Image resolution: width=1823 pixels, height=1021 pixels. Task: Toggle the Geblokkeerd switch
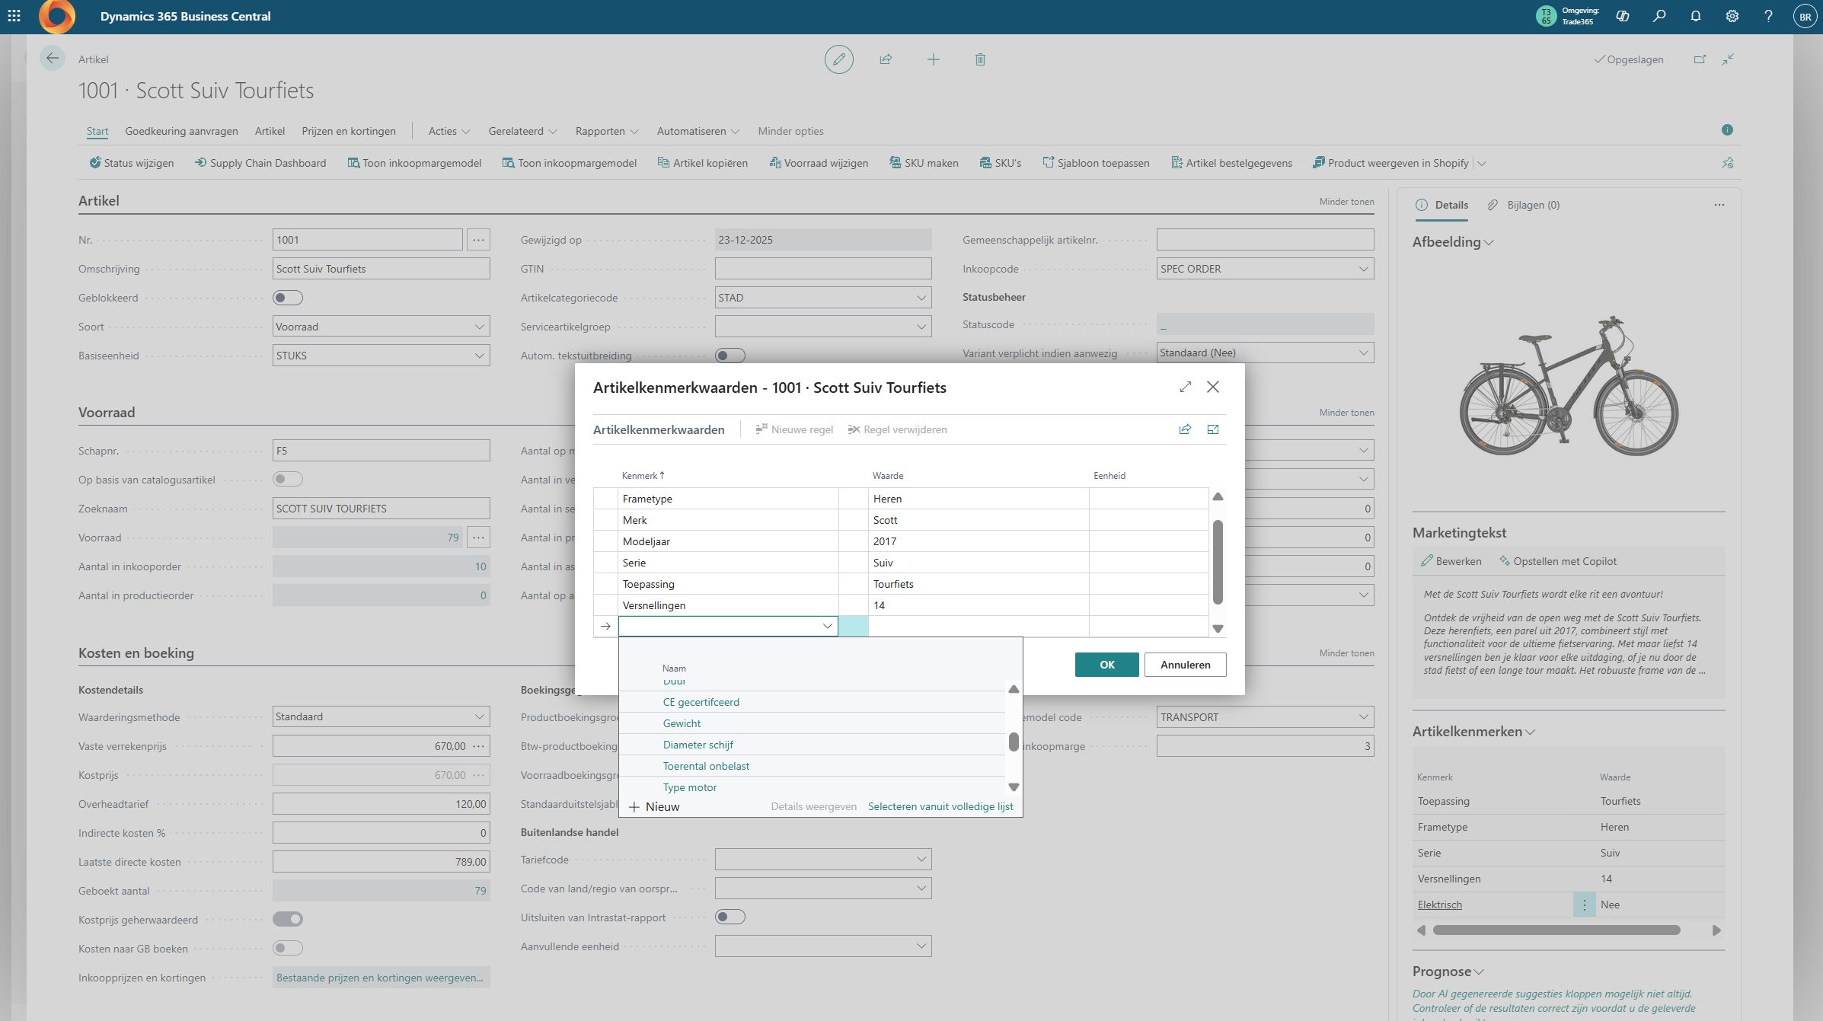[288, 298]
